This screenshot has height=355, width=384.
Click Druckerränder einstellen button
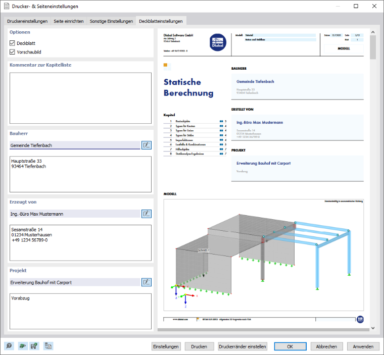tap(242, 346)
